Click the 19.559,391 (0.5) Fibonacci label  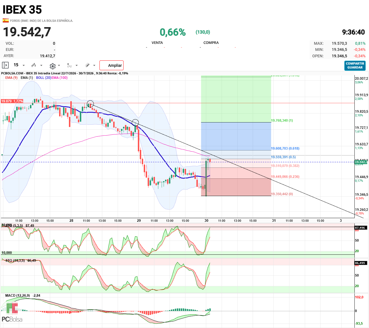(x=283, y=157)
